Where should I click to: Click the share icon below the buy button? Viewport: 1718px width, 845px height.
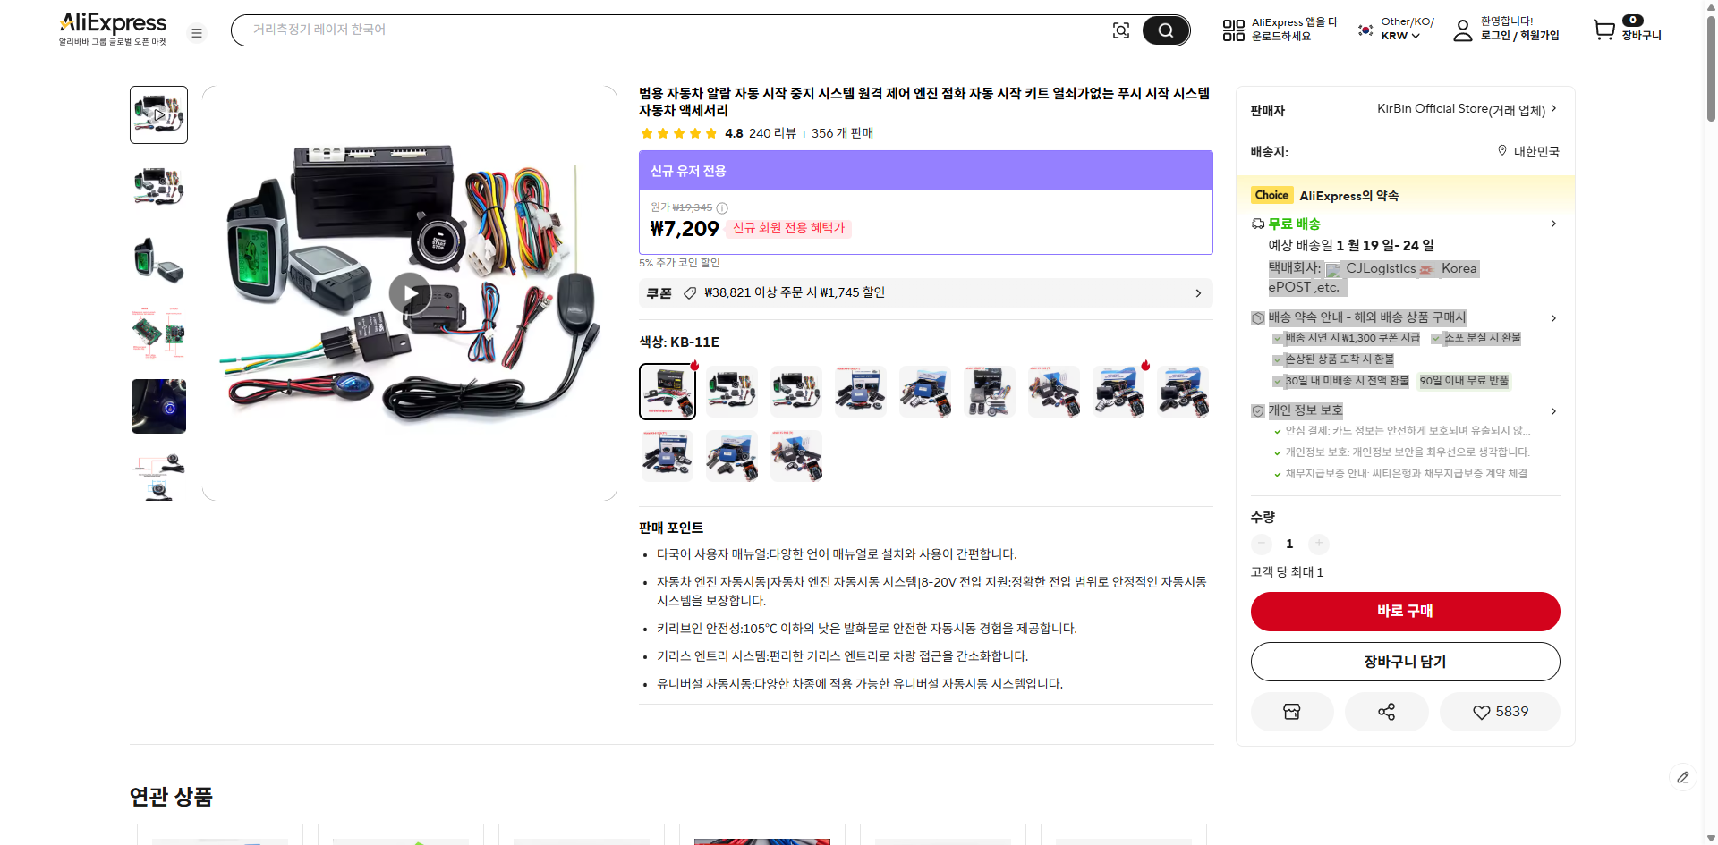[x=1386, y=711]
